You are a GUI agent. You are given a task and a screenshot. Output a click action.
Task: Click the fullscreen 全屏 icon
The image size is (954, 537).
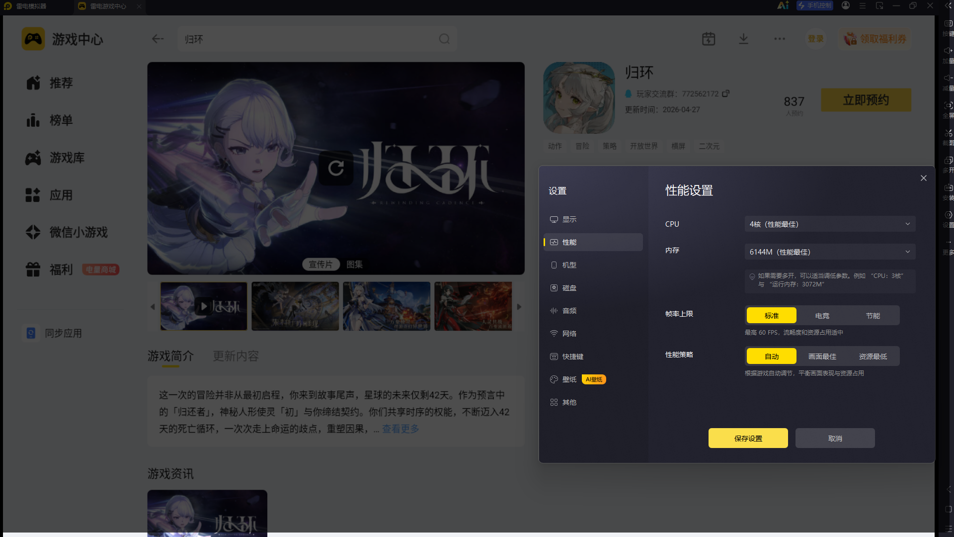(948, 105)
